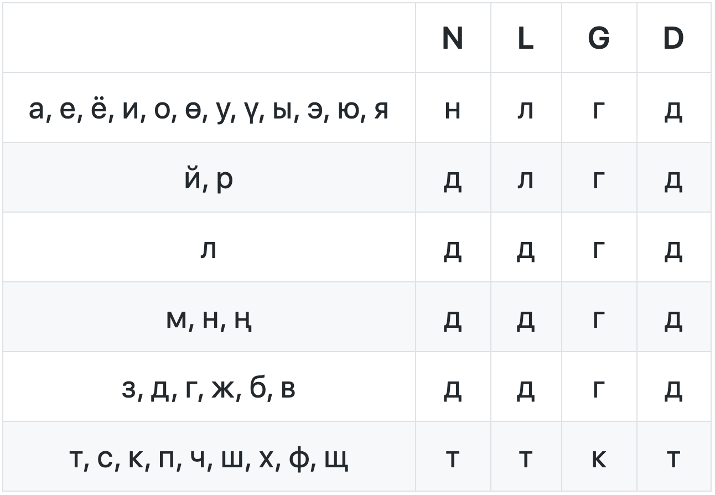This screenshot has height=495, width=715.
Task: Click the D column header
Action: click(673, 38)
